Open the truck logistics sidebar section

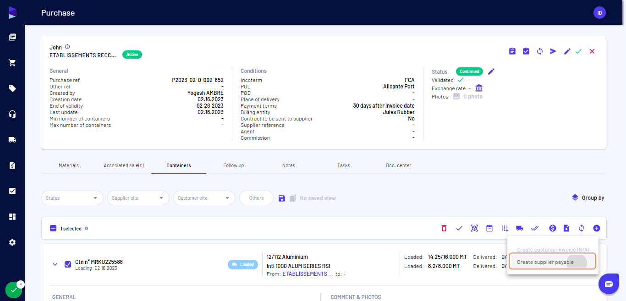tap(12, 140)
